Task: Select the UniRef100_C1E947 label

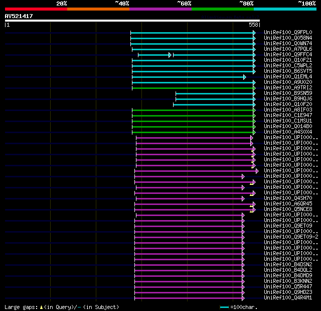Action: click(x=288, y=116)
